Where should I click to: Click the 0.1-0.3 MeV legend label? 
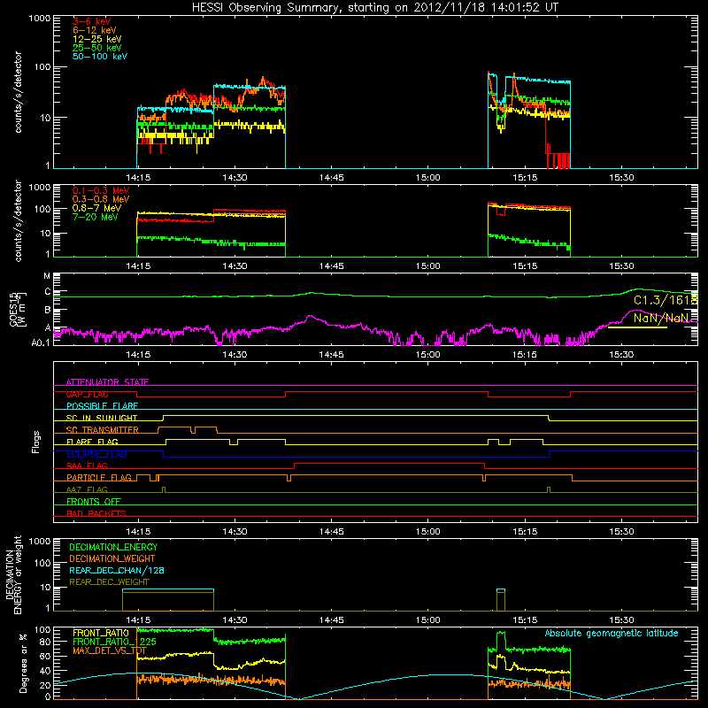coord(101,190)
